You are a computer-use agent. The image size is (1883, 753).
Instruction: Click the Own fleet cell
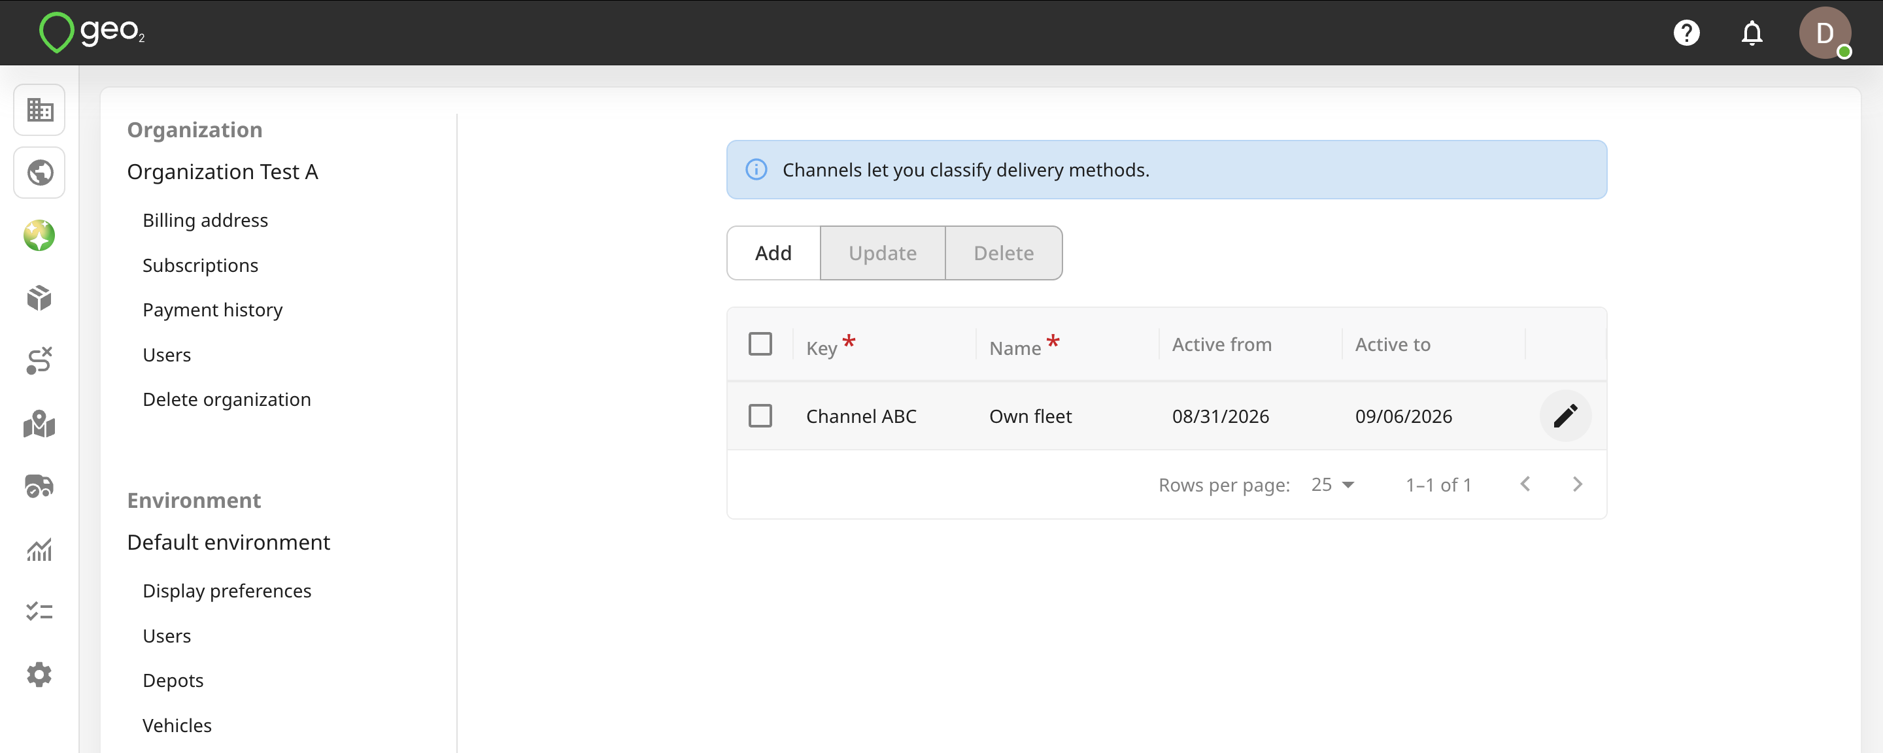click(1030, 416)
